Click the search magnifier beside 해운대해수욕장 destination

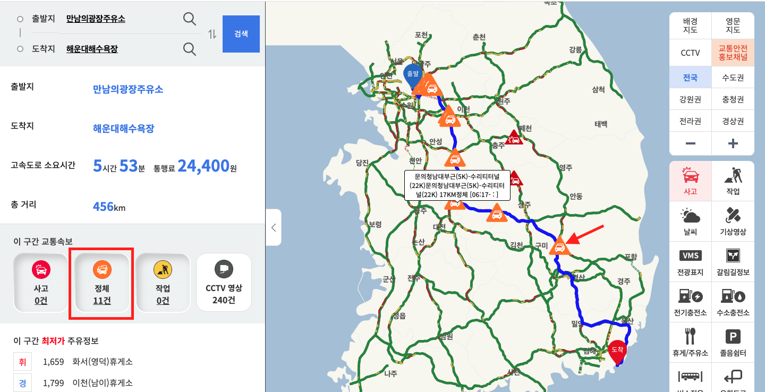[190, 49]
